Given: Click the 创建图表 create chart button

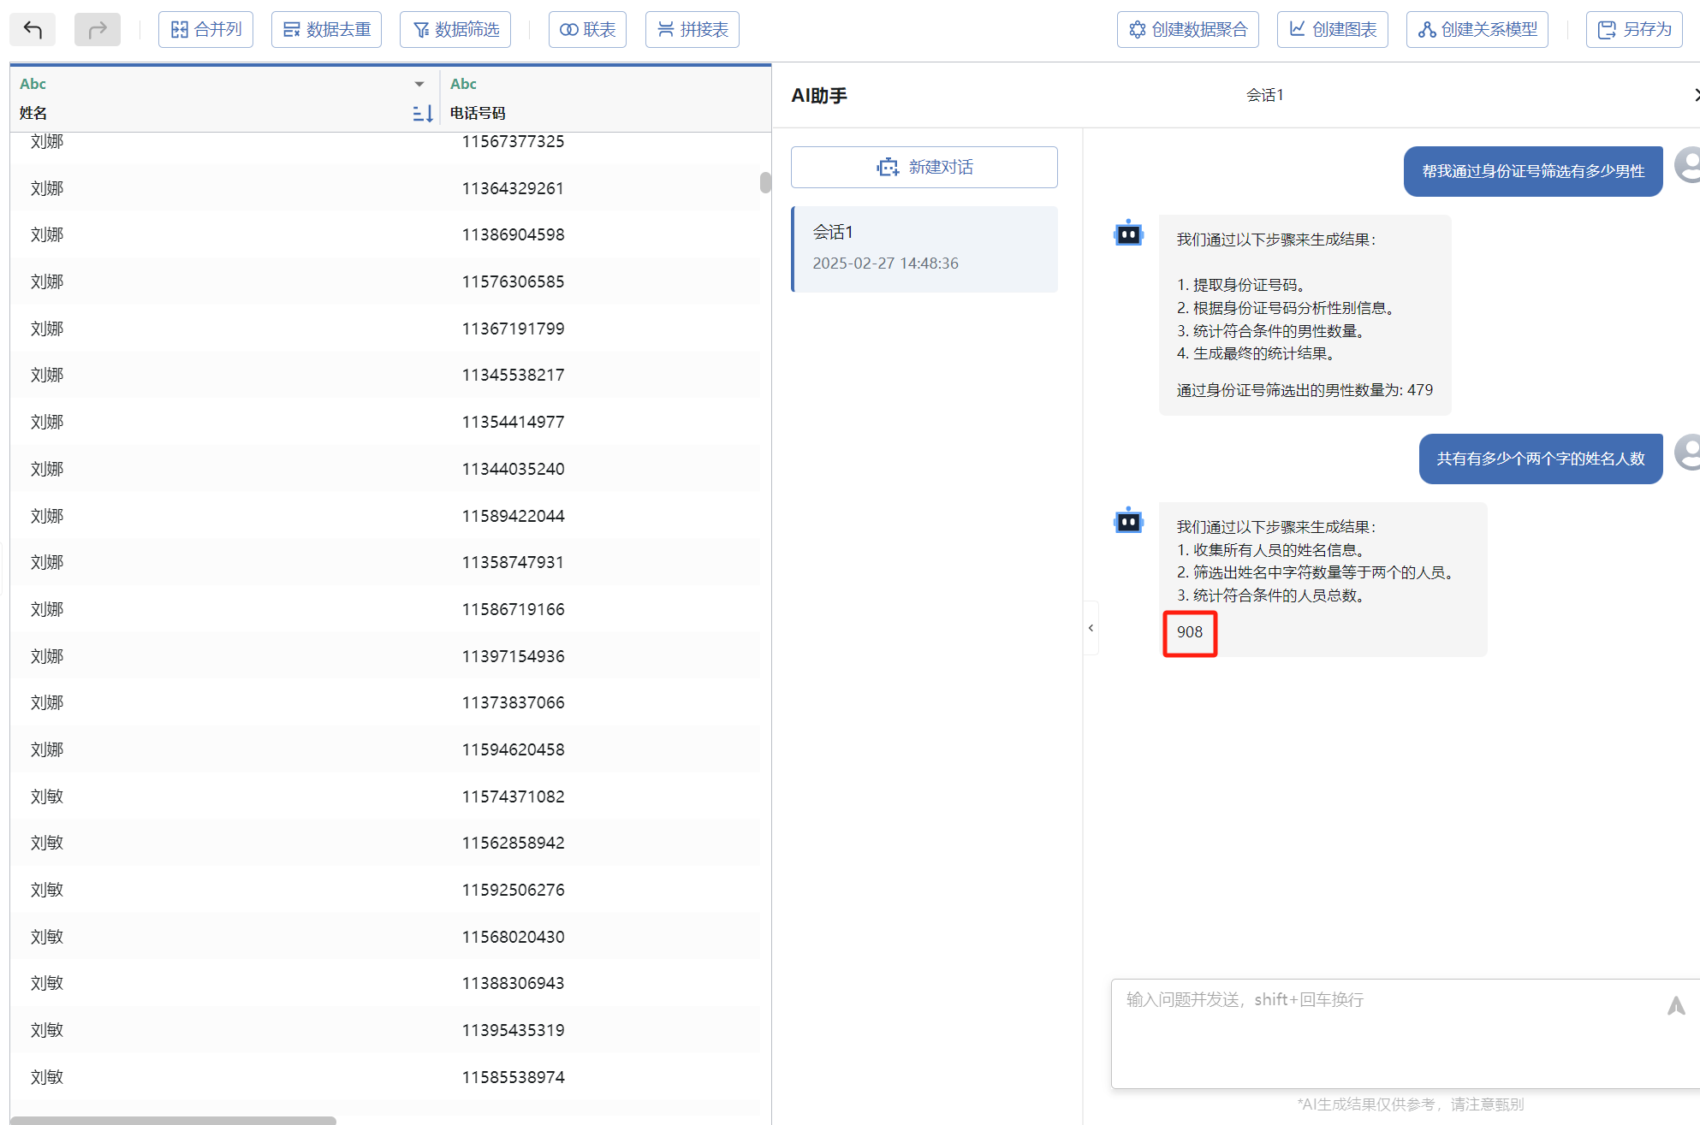Looking at the screenshot, I should (x=1332, y=30).
